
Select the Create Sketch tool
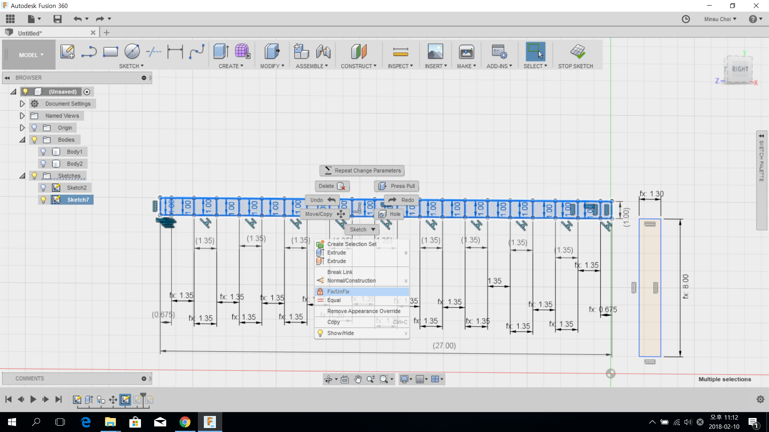coord(67,52)
